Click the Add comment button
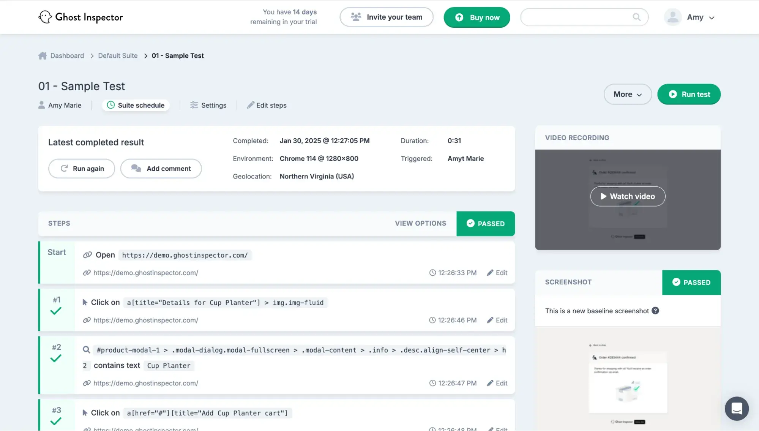 pyautogui.click(x=161, y=169)
